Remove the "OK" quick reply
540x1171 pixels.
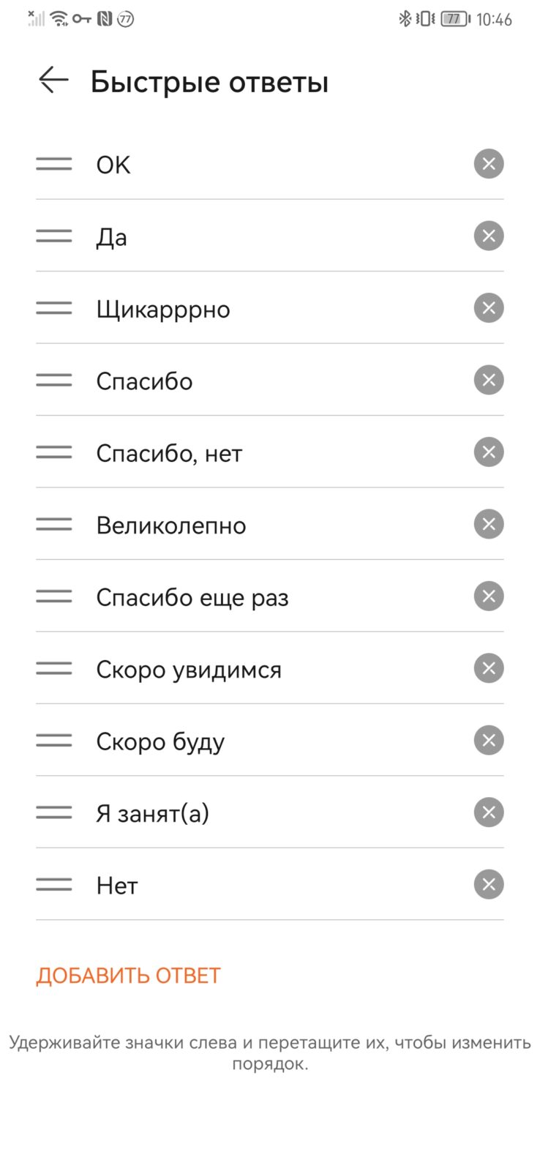[489, 164]
